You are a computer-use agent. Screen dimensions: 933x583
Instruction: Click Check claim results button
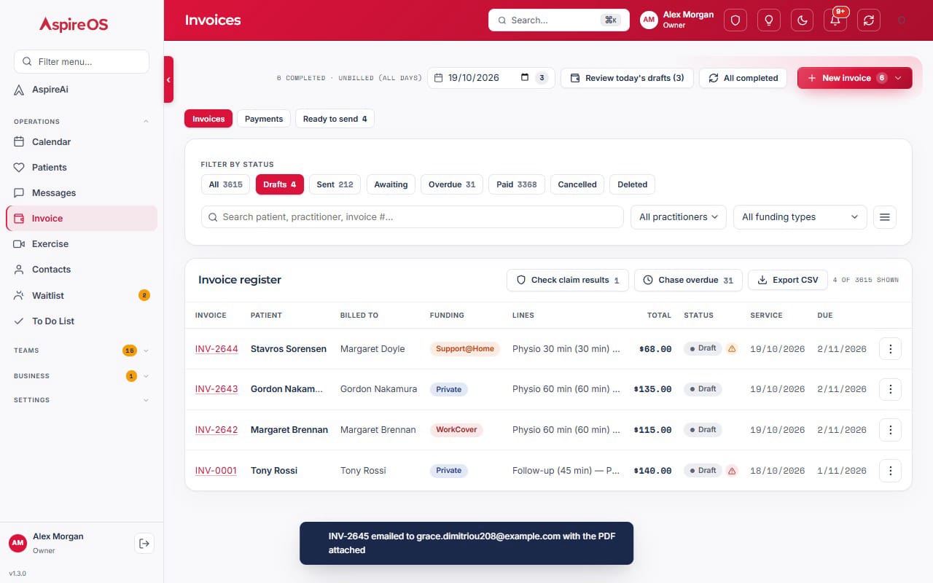click(568, 280)
